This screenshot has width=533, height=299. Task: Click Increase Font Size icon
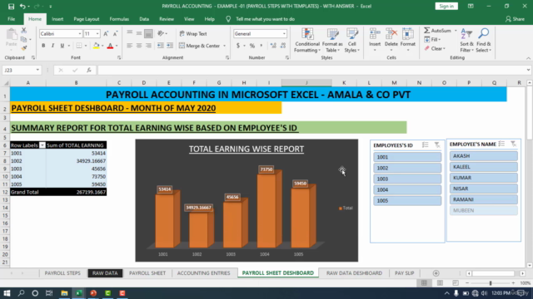(x=106, y=33)
